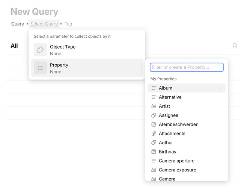Image resolution: width=241 pixels, height=188 pixels.
Task: Click the Birthday calendar icon
Action: 154,152
